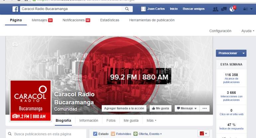Image resolution: width=256 pixels, height=138 pixels.
Task: Expand the Ayuda menu
Action: 248,31
